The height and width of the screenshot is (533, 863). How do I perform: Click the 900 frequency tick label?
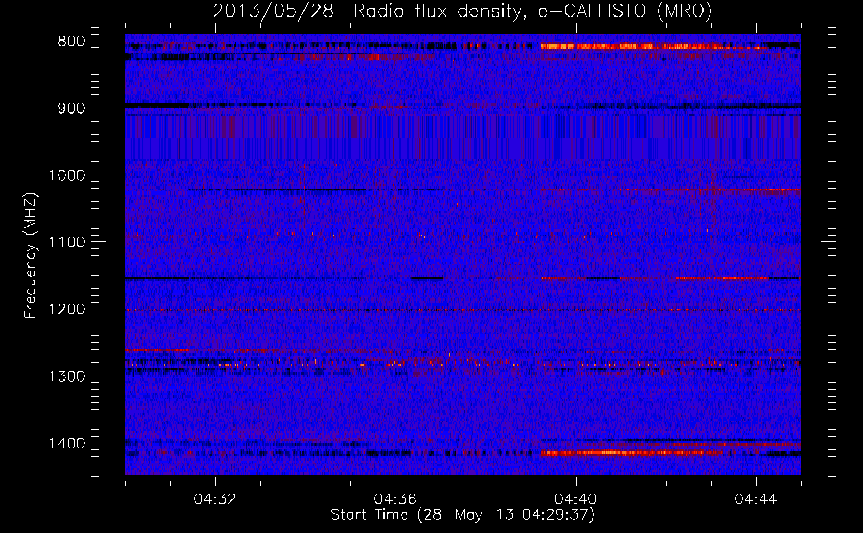[71, 108]
